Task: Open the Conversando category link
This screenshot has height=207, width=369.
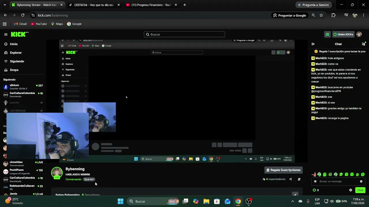Action: pyautogui.click(x=74, y=179)
